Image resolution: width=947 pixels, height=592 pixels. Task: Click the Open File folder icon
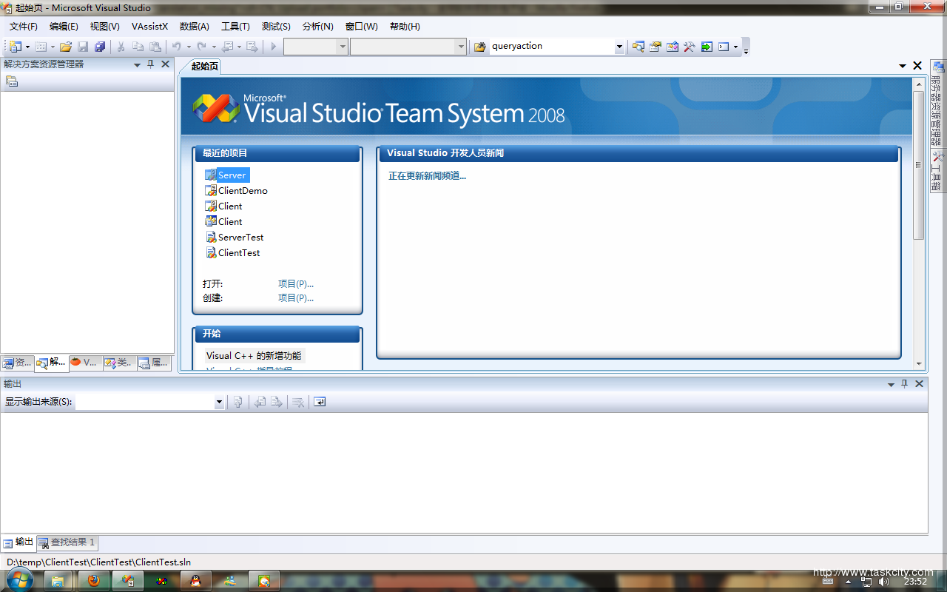[x=66, y=47]
